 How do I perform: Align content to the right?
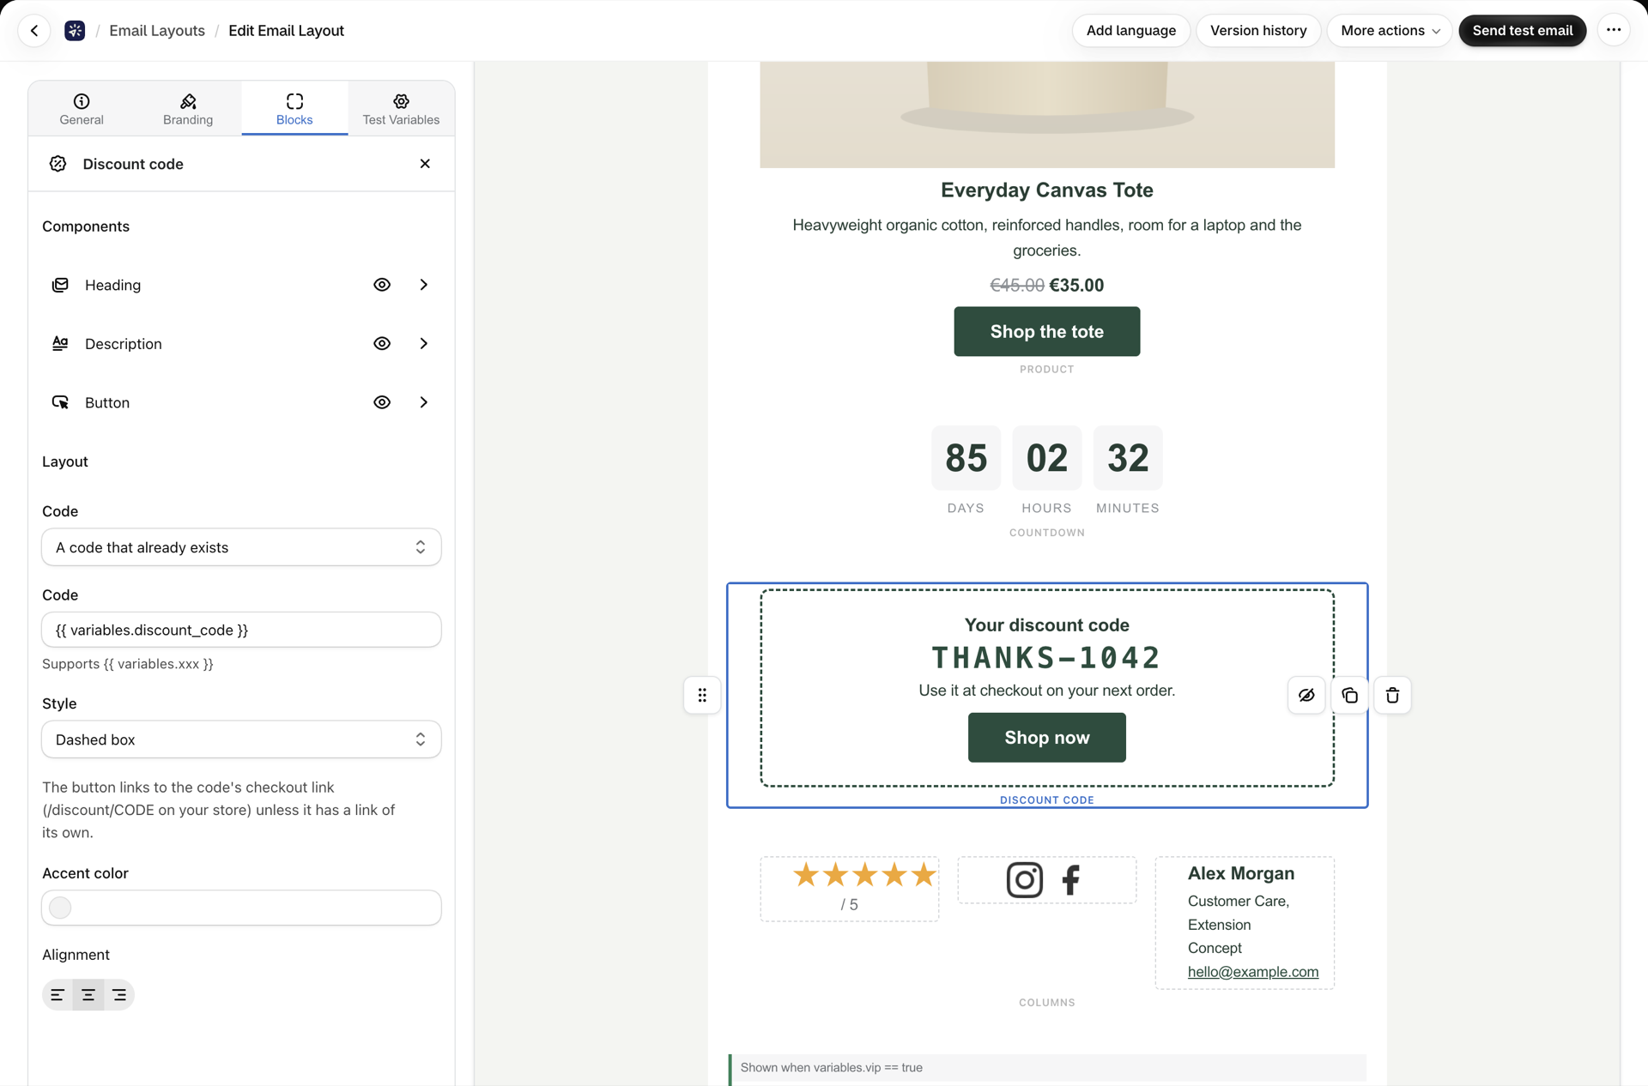(119, 995)
